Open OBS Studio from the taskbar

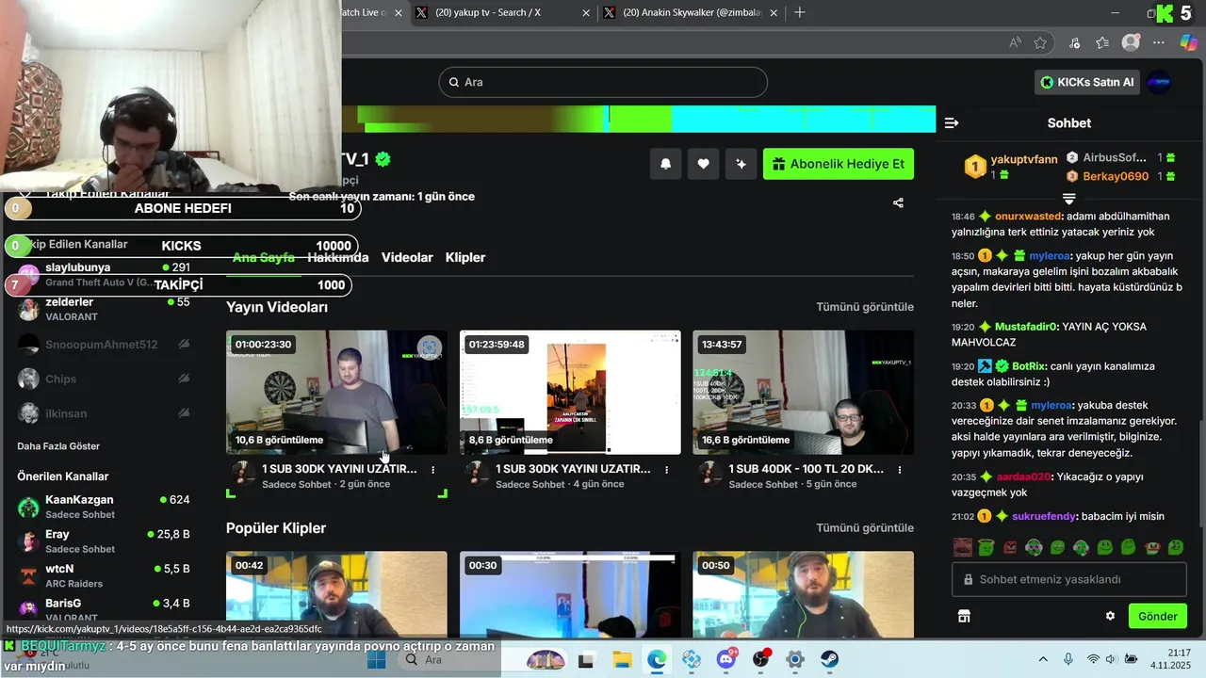760,659
